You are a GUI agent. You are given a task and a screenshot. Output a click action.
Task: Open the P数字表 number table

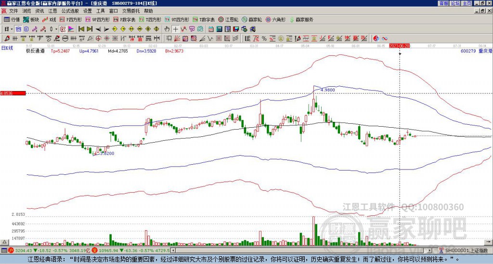tap(125, 19)
